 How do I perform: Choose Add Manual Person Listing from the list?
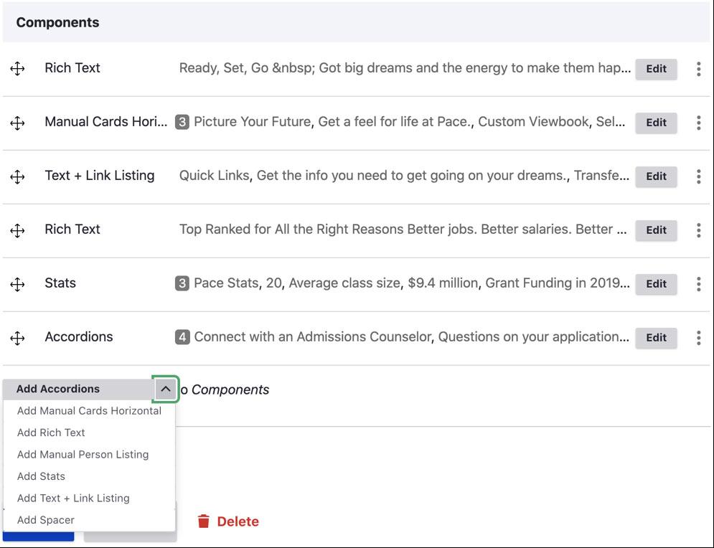89,455
